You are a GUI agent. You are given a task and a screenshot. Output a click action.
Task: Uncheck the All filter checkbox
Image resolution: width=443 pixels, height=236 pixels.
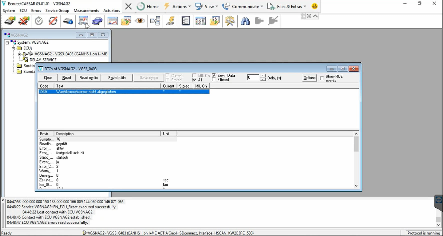coord(194,80)
